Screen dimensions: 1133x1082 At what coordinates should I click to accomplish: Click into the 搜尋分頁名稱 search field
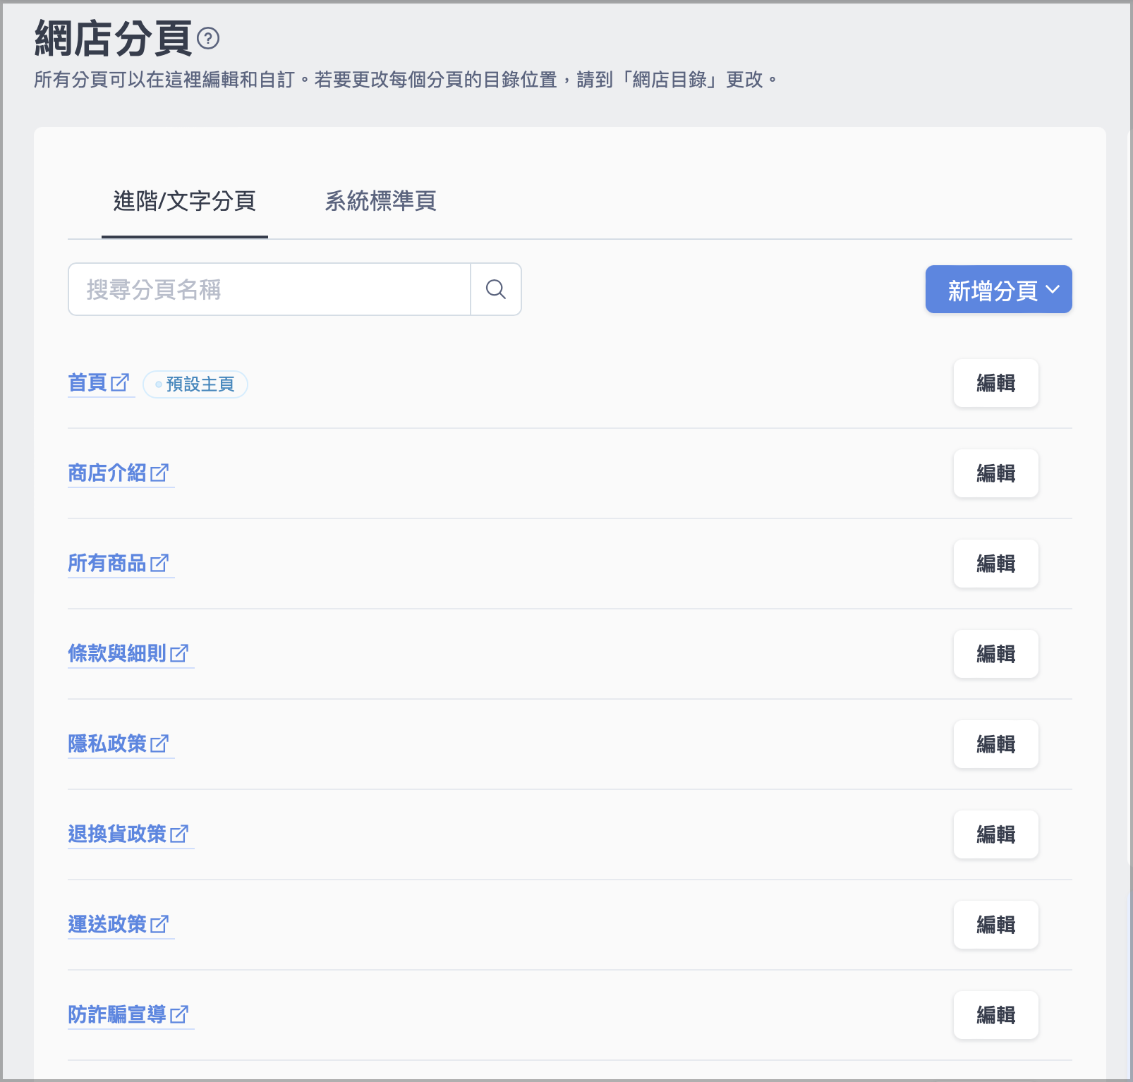point(269,289)
